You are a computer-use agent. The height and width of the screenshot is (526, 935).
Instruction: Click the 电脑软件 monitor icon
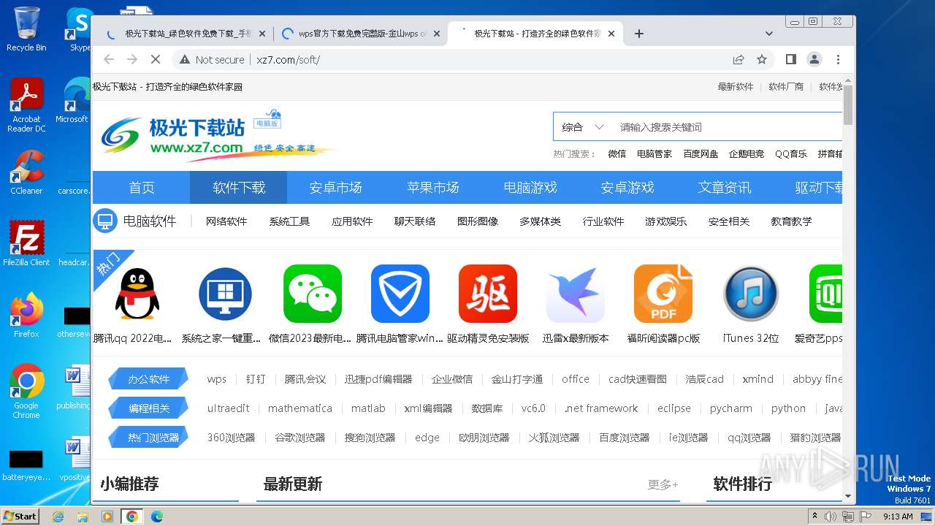tap(105, 221)
